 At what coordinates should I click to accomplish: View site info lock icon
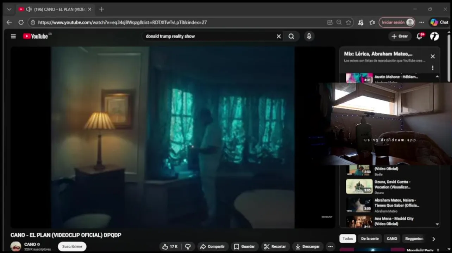[33, 22]
